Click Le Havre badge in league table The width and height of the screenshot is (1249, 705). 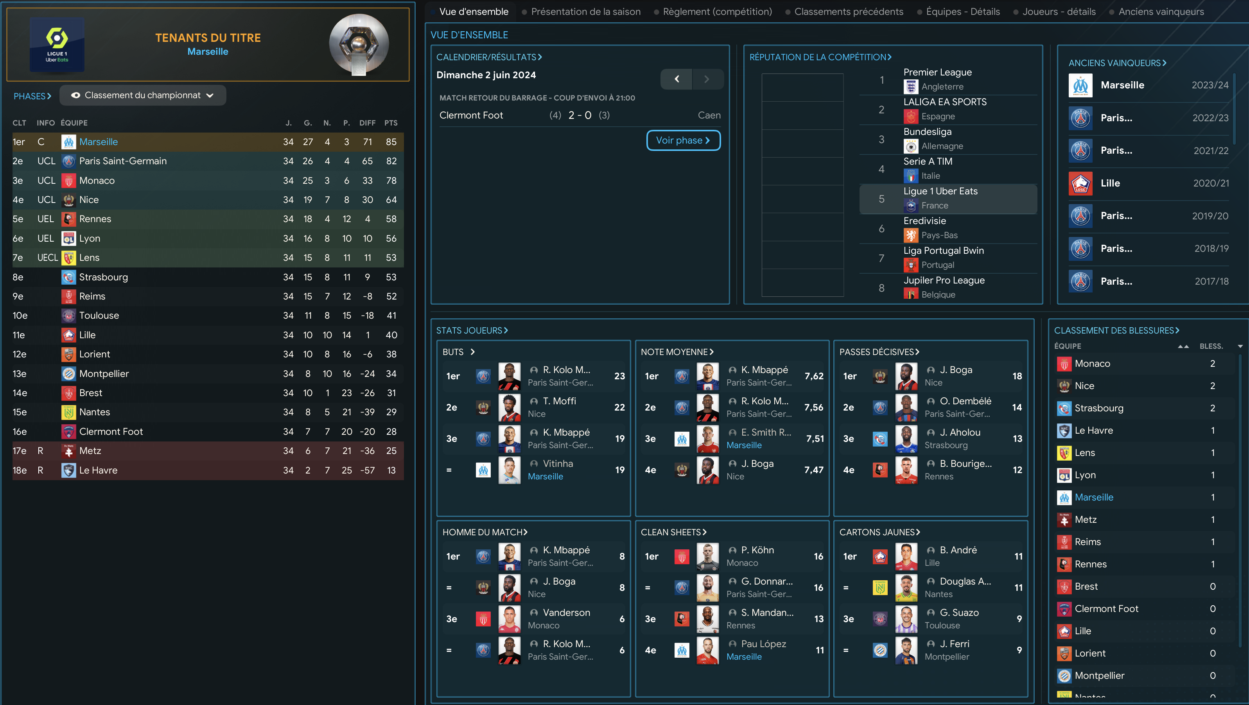click(x=68, y=470)
